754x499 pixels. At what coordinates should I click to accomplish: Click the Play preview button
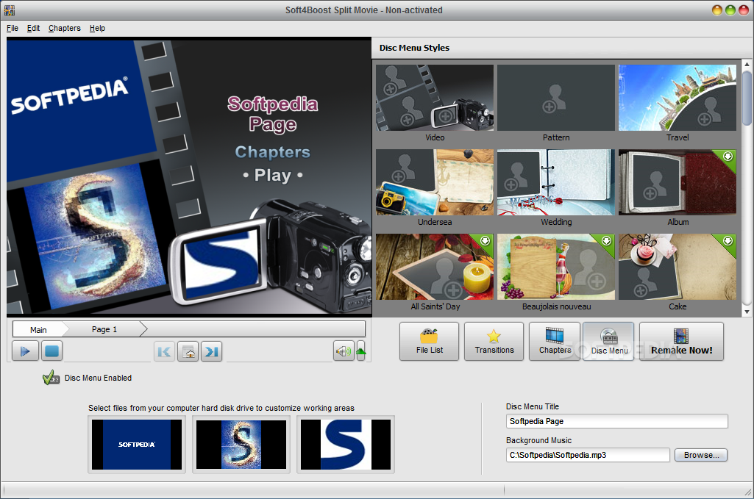tap(25, 351)
